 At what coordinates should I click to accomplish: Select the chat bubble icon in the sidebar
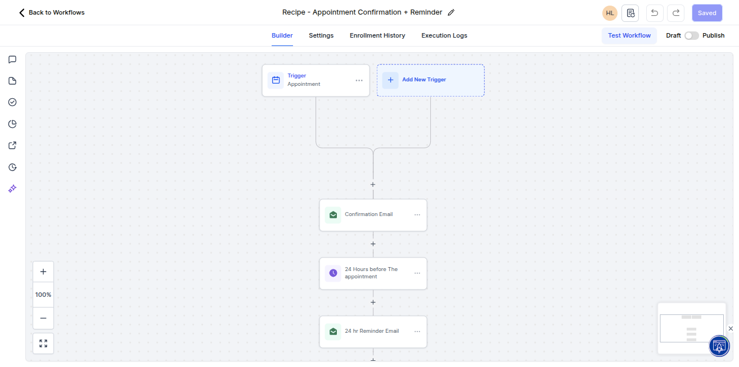click(12, 59)
